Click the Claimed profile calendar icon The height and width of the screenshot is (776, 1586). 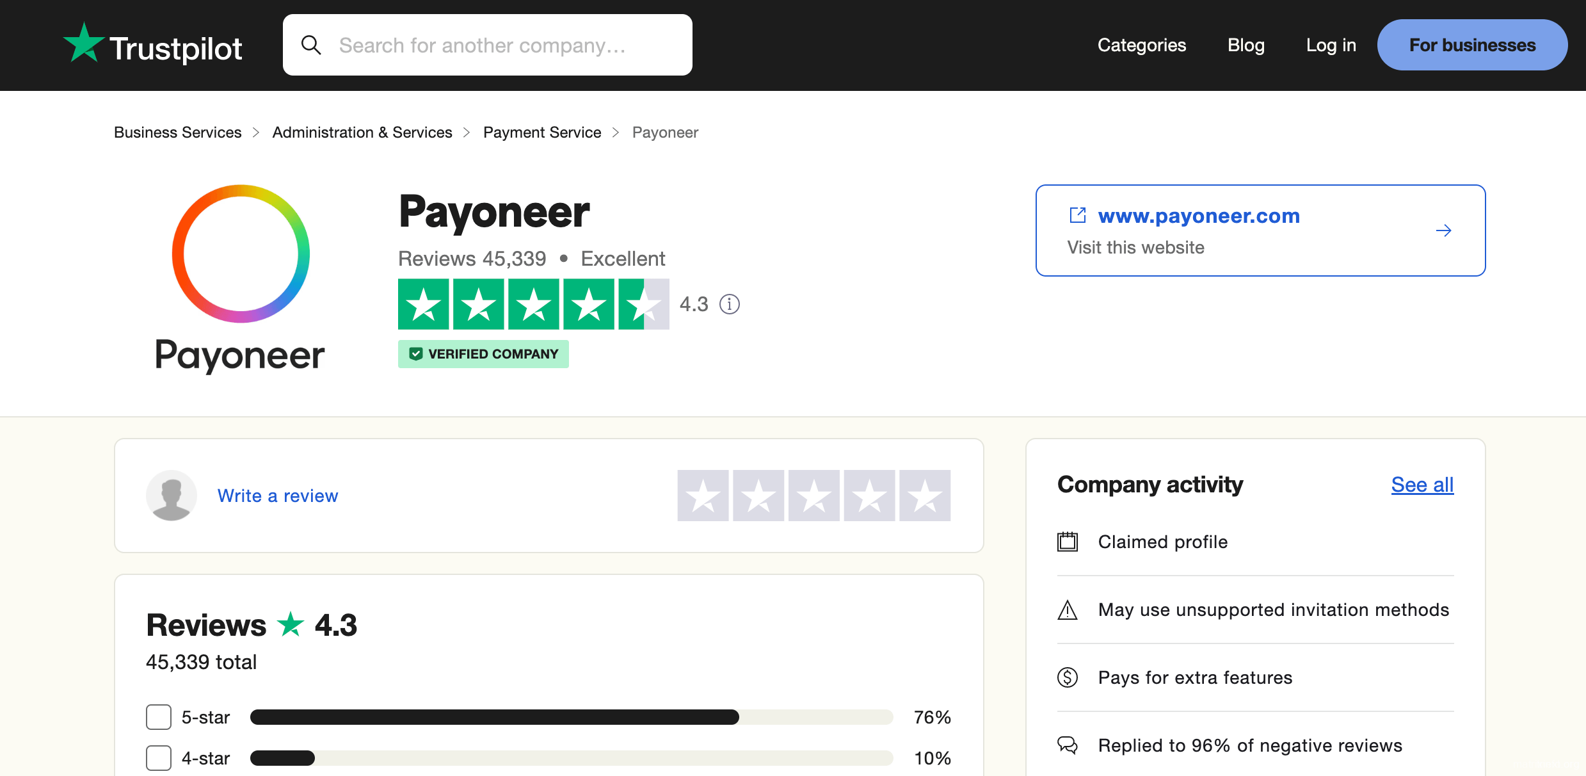[1068, 542]
